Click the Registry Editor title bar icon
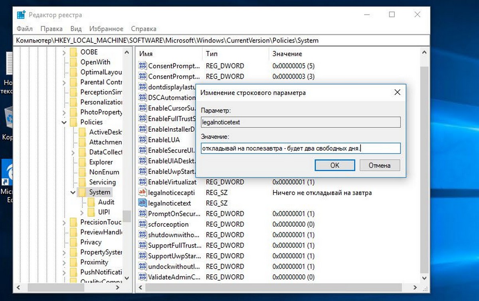 (21, 15)
